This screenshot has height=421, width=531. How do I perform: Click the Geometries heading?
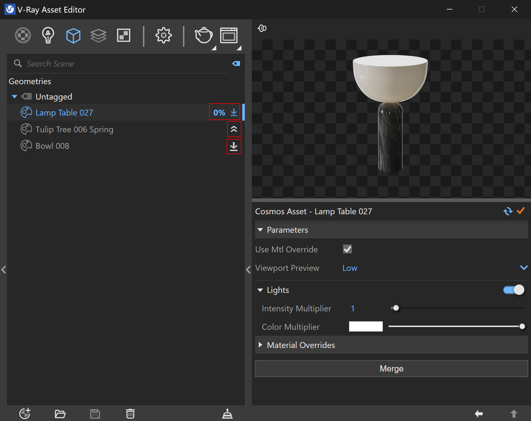pos(30,81)
